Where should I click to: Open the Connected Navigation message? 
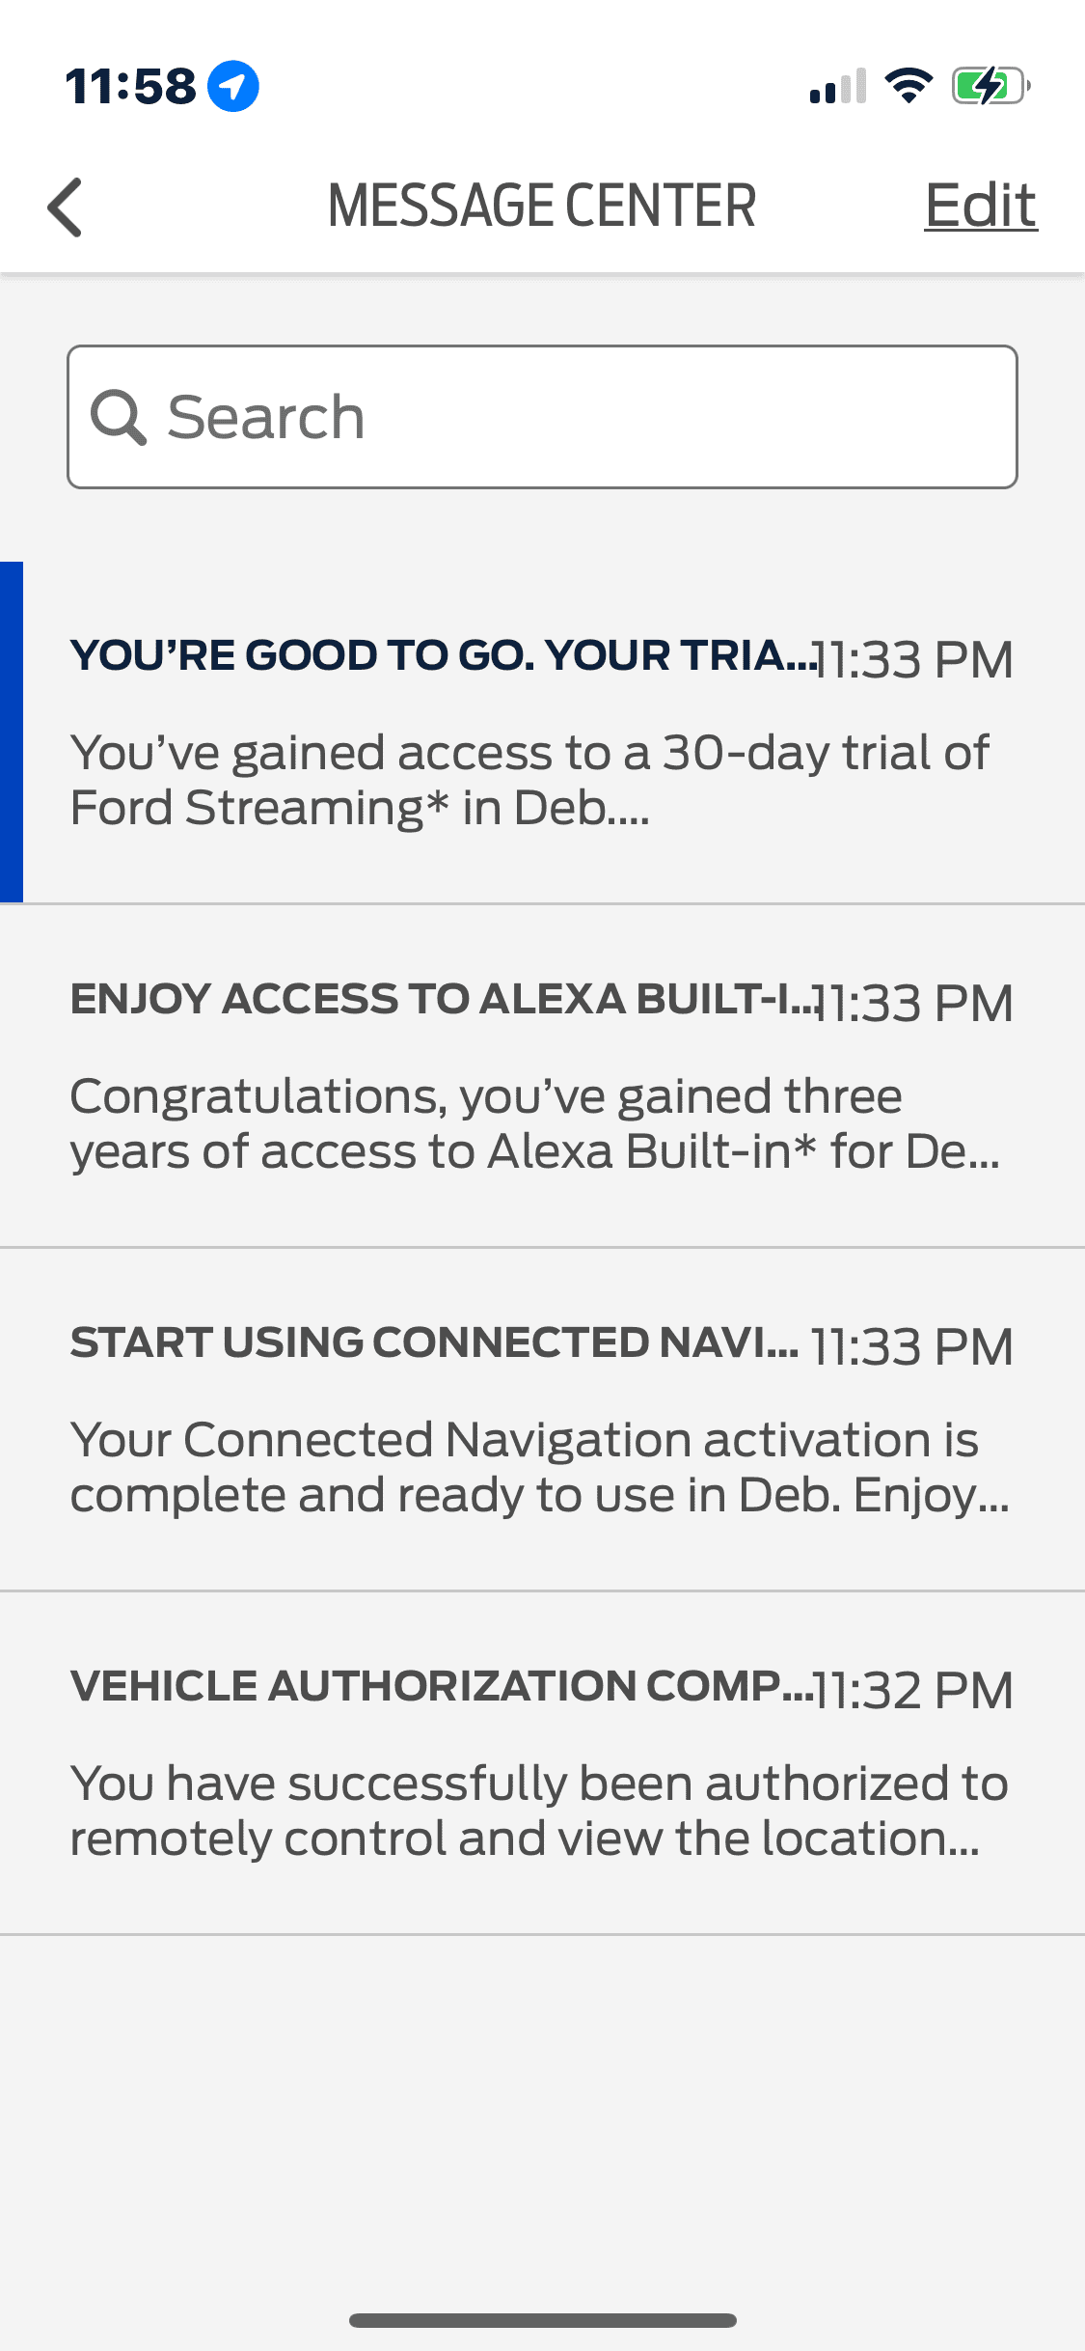point(542,1420)
